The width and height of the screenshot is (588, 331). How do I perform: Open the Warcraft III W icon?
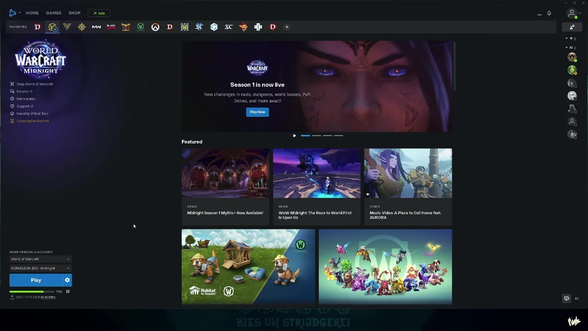click(185, 27)
